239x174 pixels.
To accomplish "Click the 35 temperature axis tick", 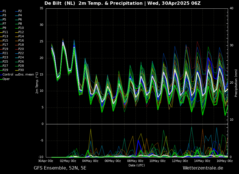I will (x=41, y=8).
